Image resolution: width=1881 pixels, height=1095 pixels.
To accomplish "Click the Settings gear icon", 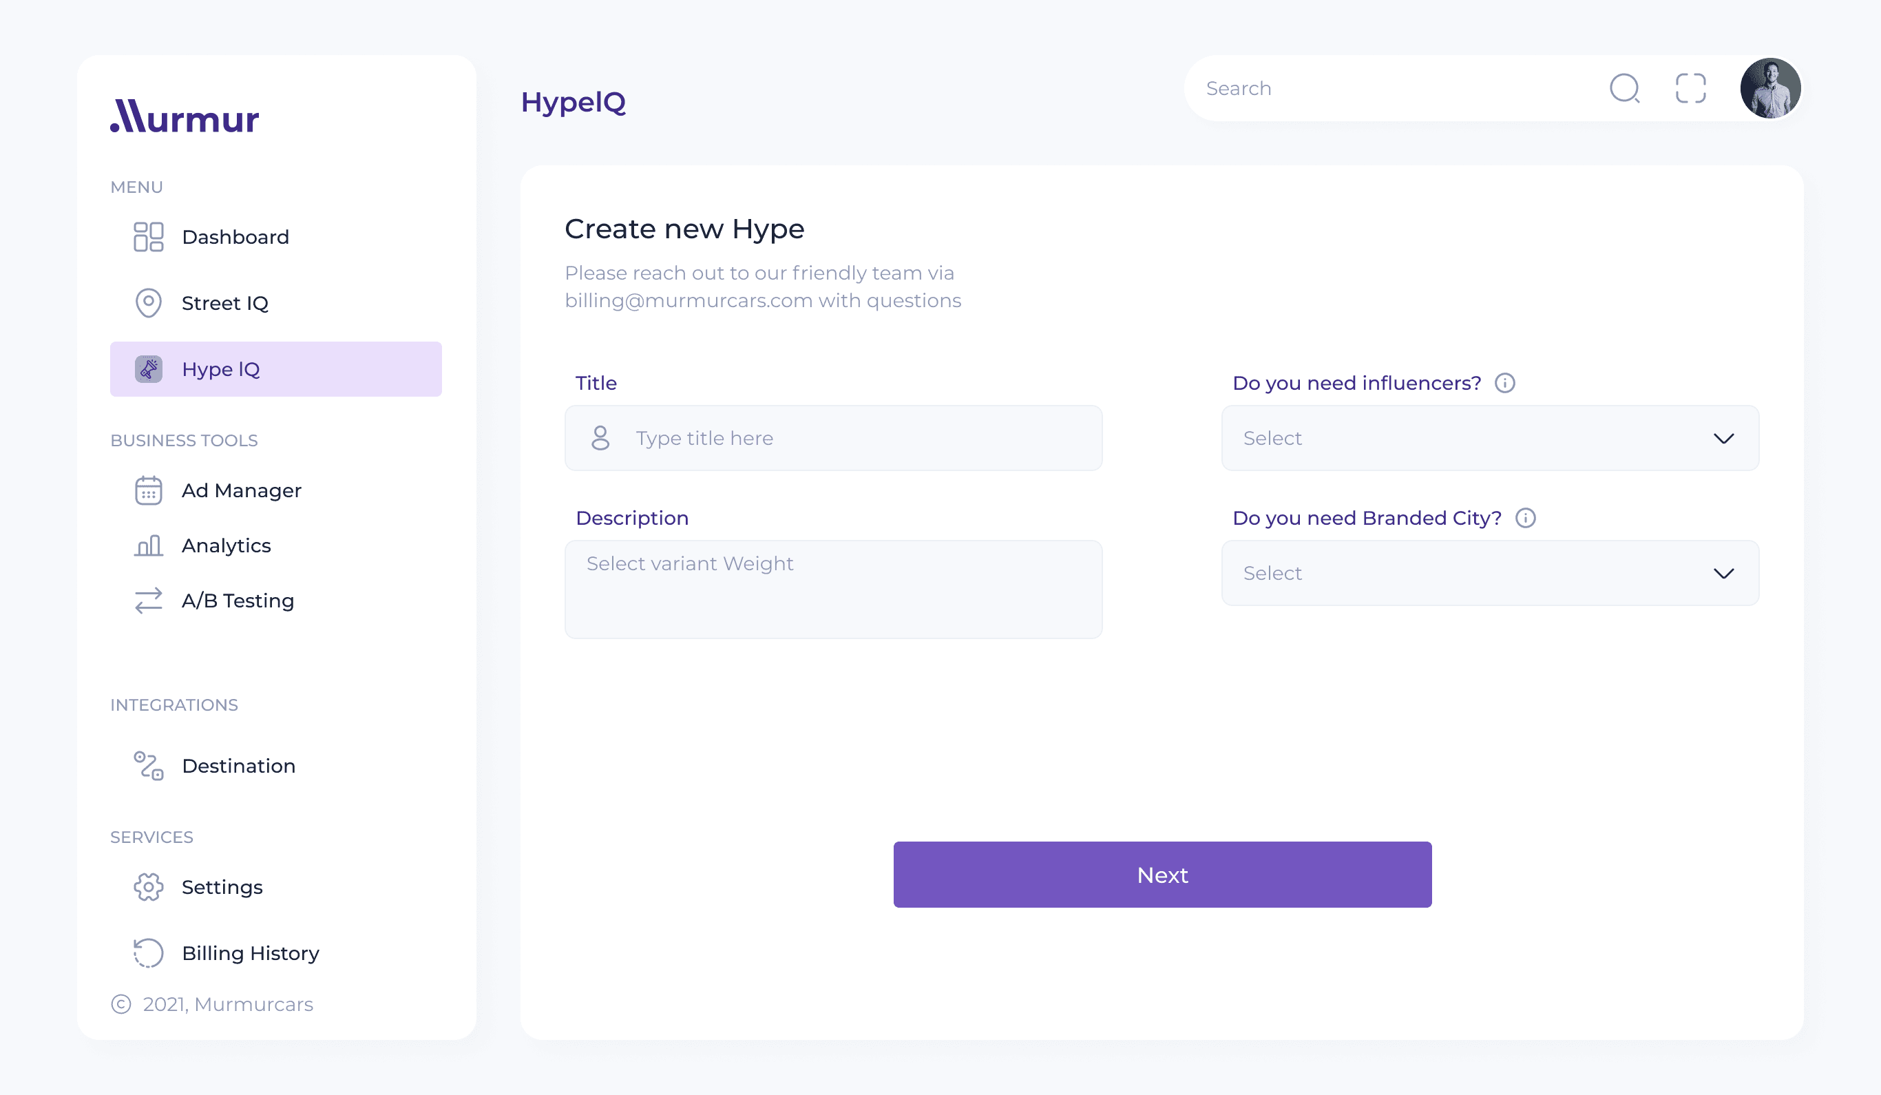I will click(x=149, y=887).
